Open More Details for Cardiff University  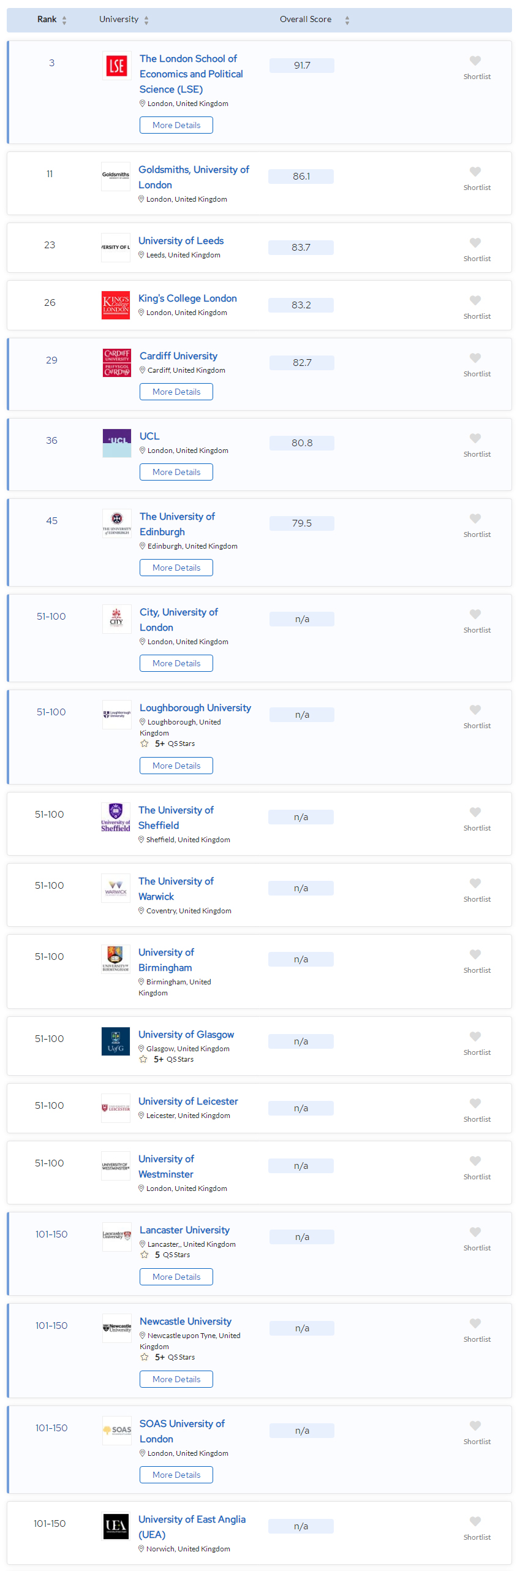click(x=176, y=392)
